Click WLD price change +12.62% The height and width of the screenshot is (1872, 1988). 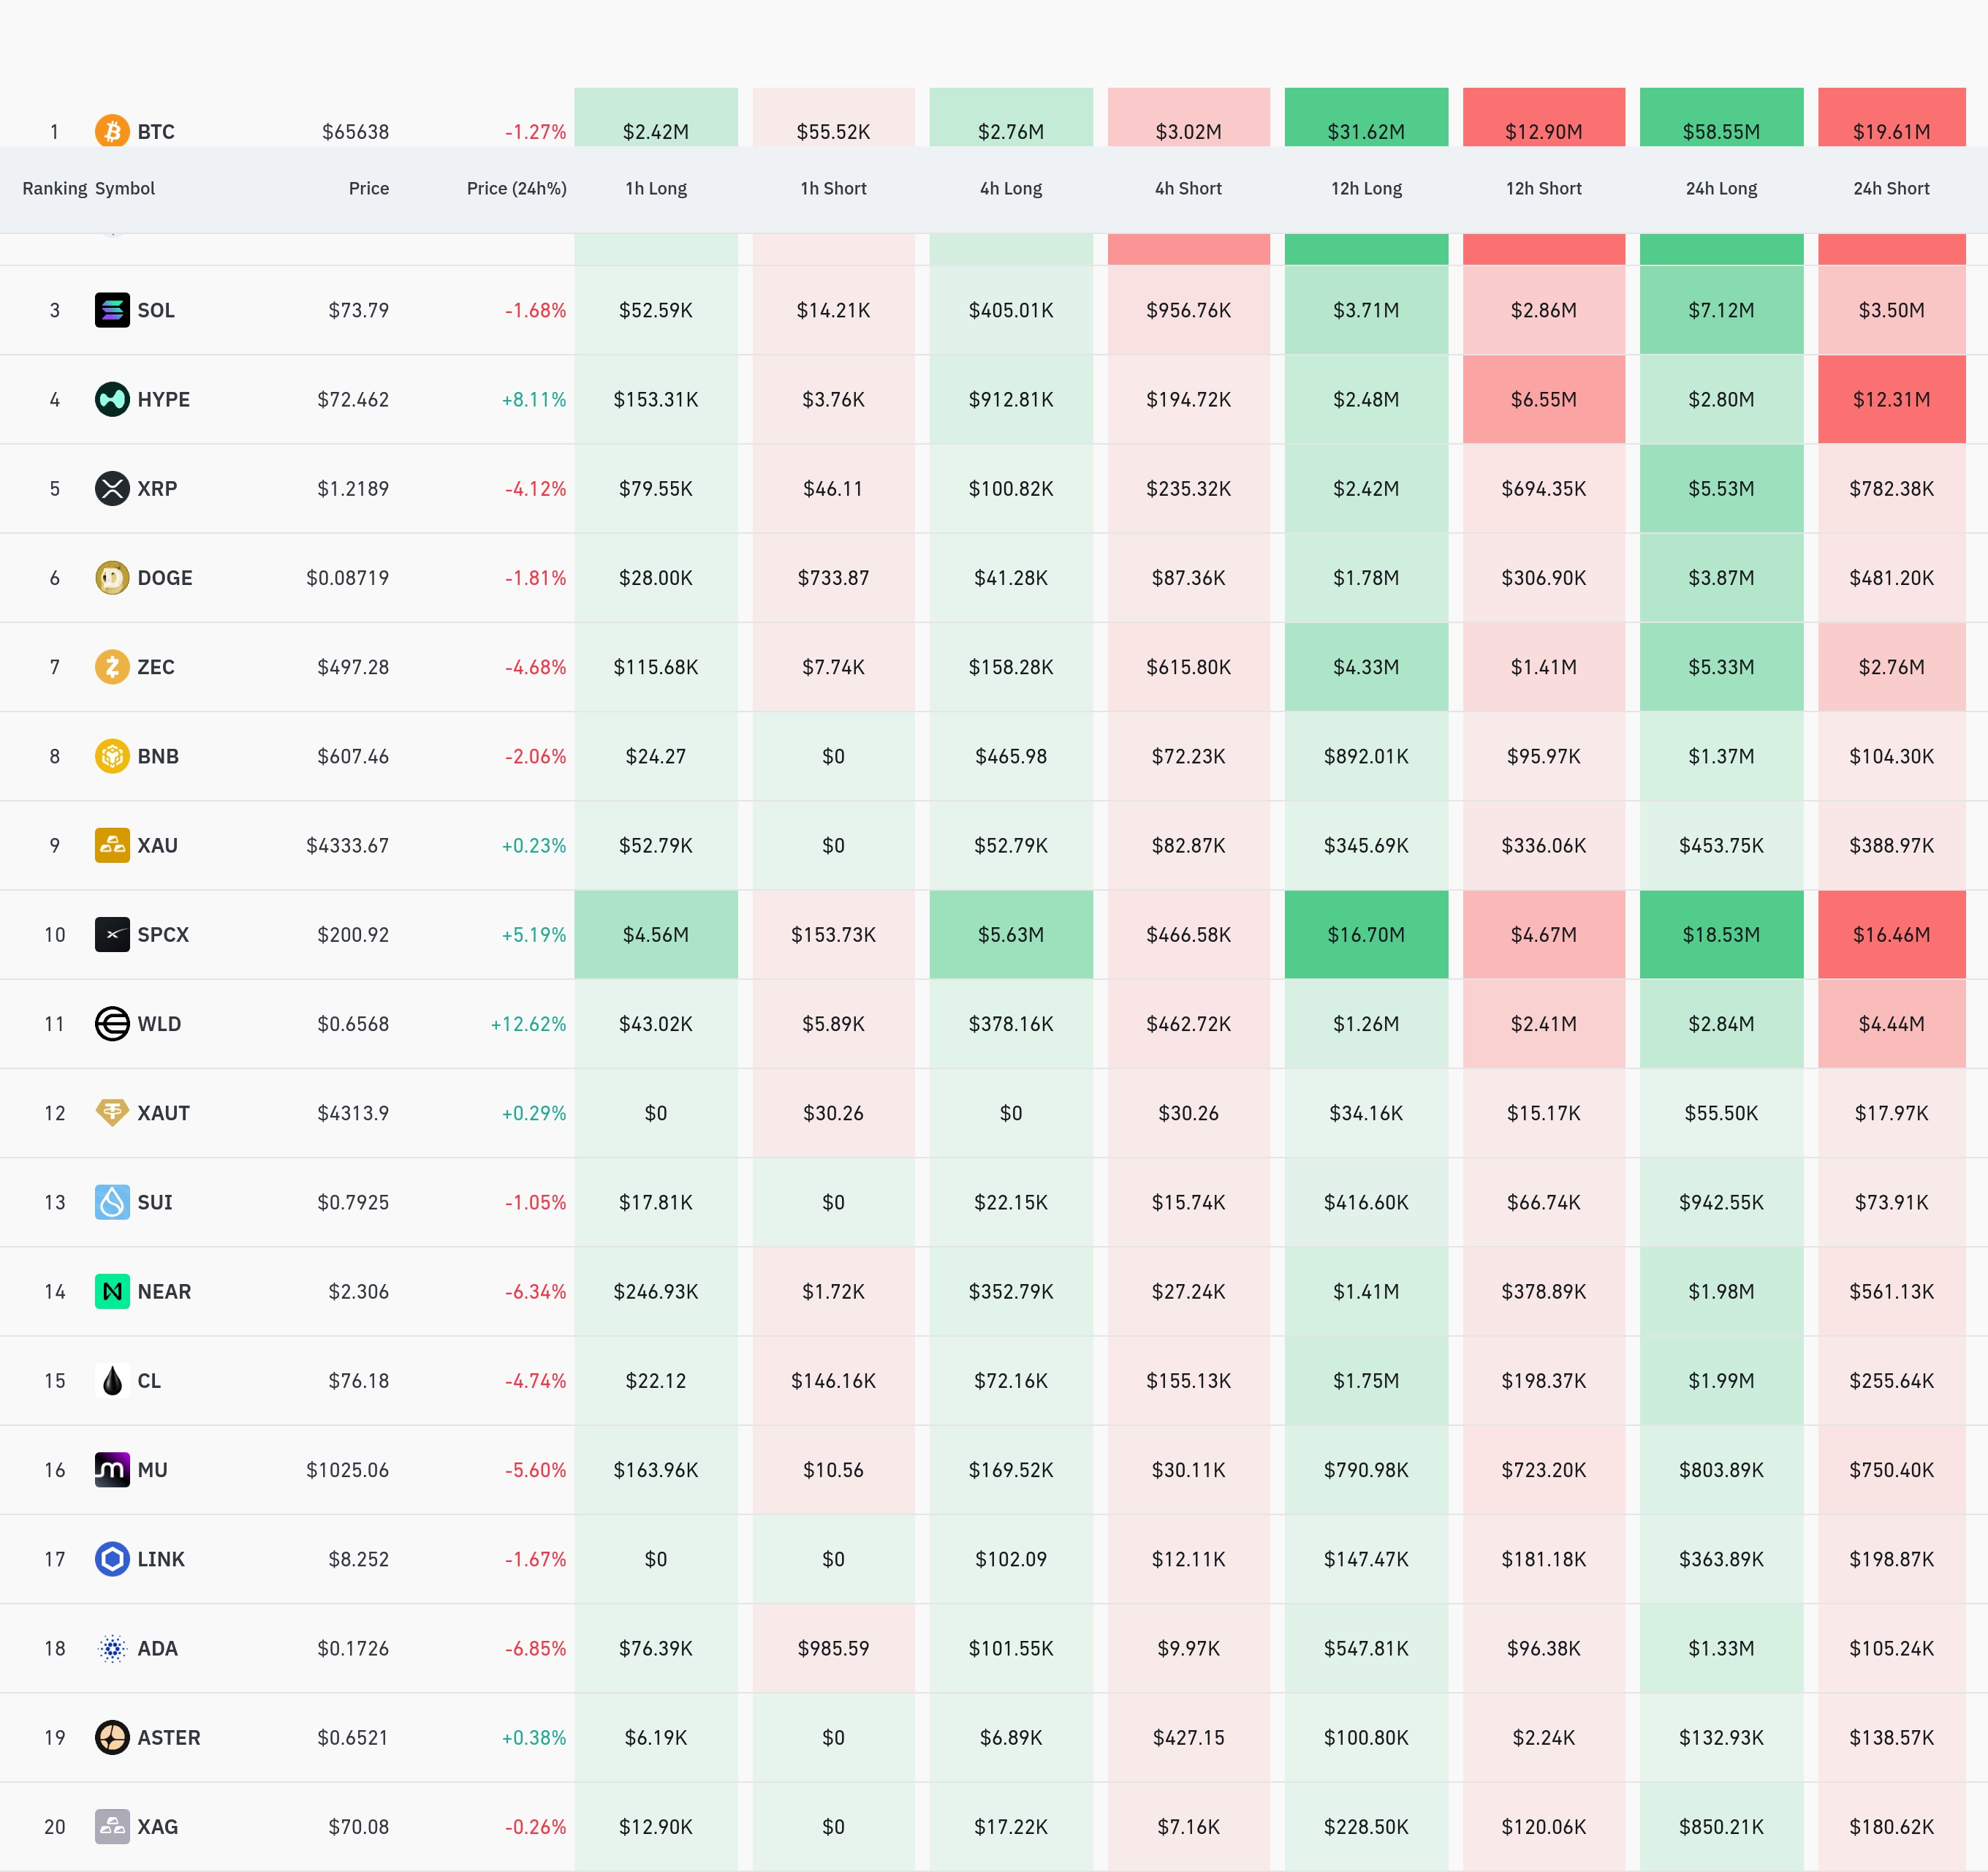coord(528,1024)
